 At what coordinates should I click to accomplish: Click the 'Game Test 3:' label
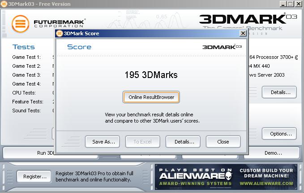tap(26, 75)
